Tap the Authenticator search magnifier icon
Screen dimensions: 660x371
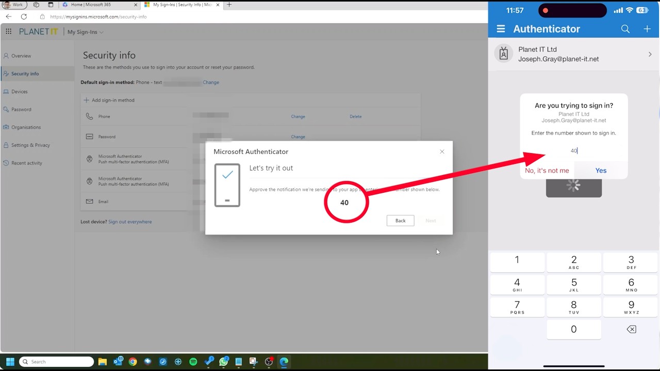(x=625, y=29)
